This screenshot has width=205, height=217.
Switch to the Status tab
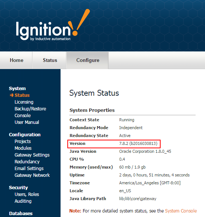(50, 60)
